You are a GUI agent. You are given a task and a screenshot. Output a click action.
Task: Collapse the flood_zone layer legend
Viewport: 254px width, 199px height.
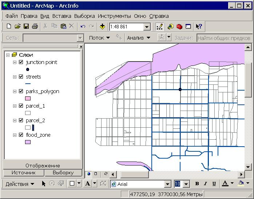coord(15,135)
